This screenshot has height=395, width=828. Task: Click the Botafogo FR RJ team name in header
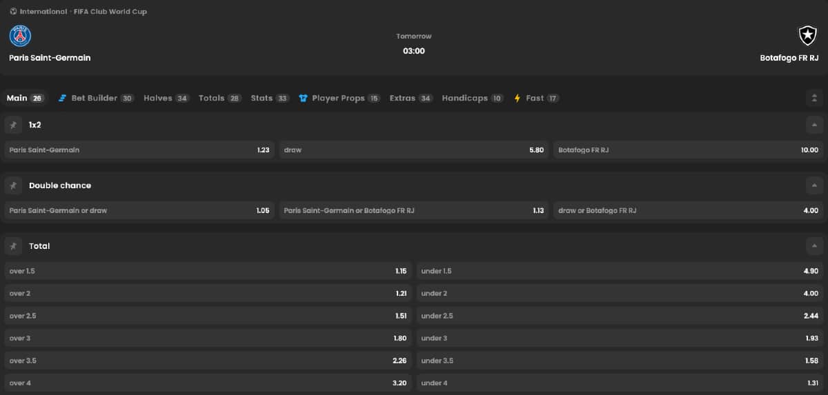pyautogui.click(x=789, y=58)
